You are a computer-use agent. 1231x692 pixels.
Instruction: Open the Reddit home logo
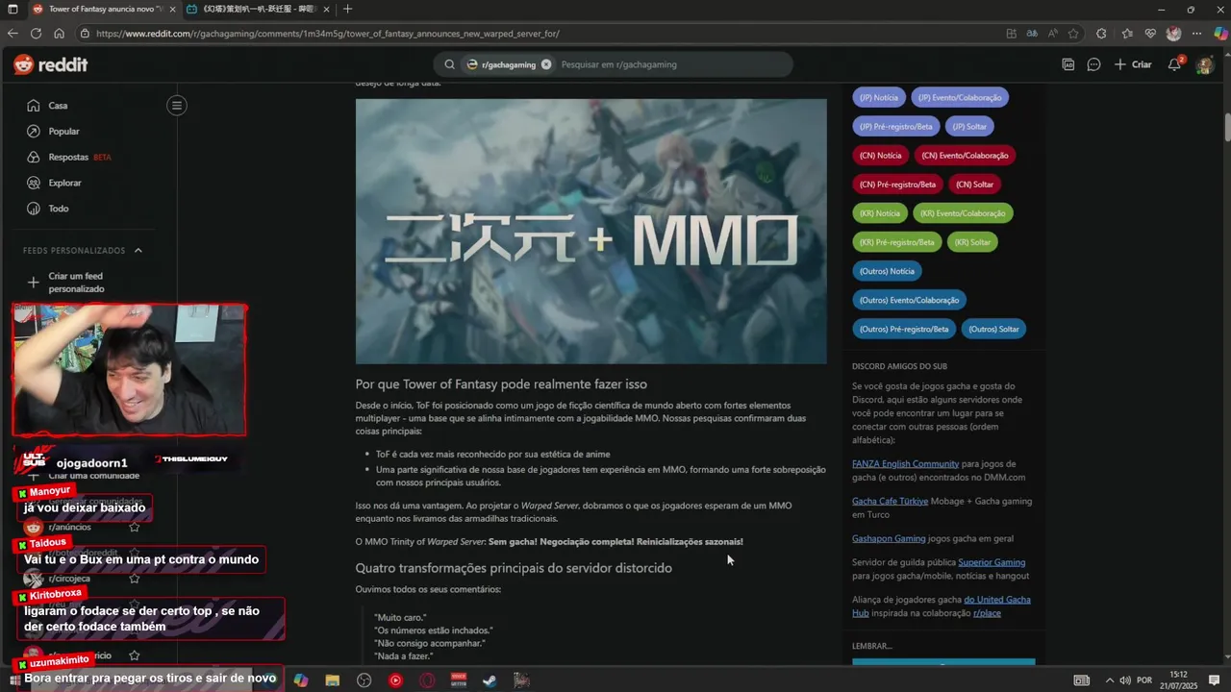50,64
